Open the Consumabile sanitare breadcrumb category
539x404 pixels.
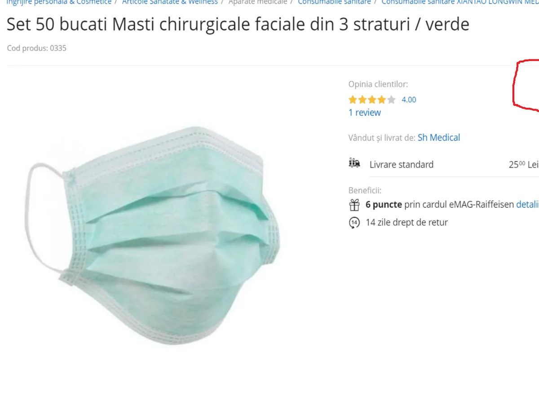click(334, 2)
